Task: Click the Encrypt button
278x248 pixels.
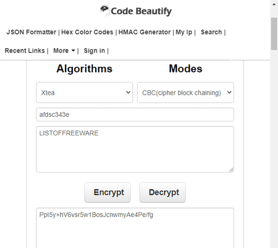Action: [x=107, y=192]
